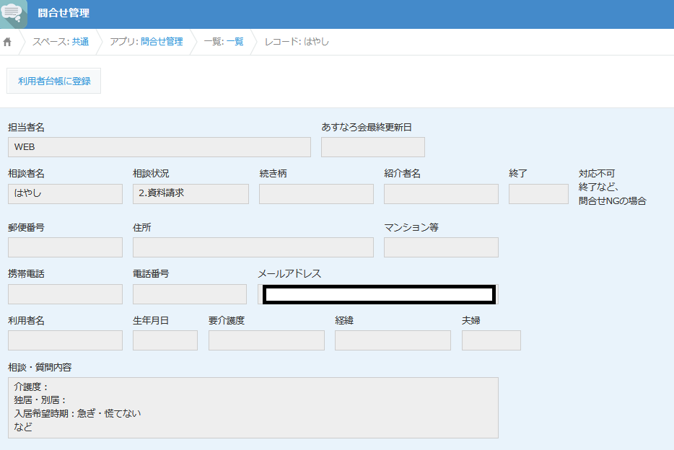Image resolution: width=674 pixels, height=450 pixels.
Task: Open the 相談状況 field showing 2.資料請求
Action: coord(191,194)
